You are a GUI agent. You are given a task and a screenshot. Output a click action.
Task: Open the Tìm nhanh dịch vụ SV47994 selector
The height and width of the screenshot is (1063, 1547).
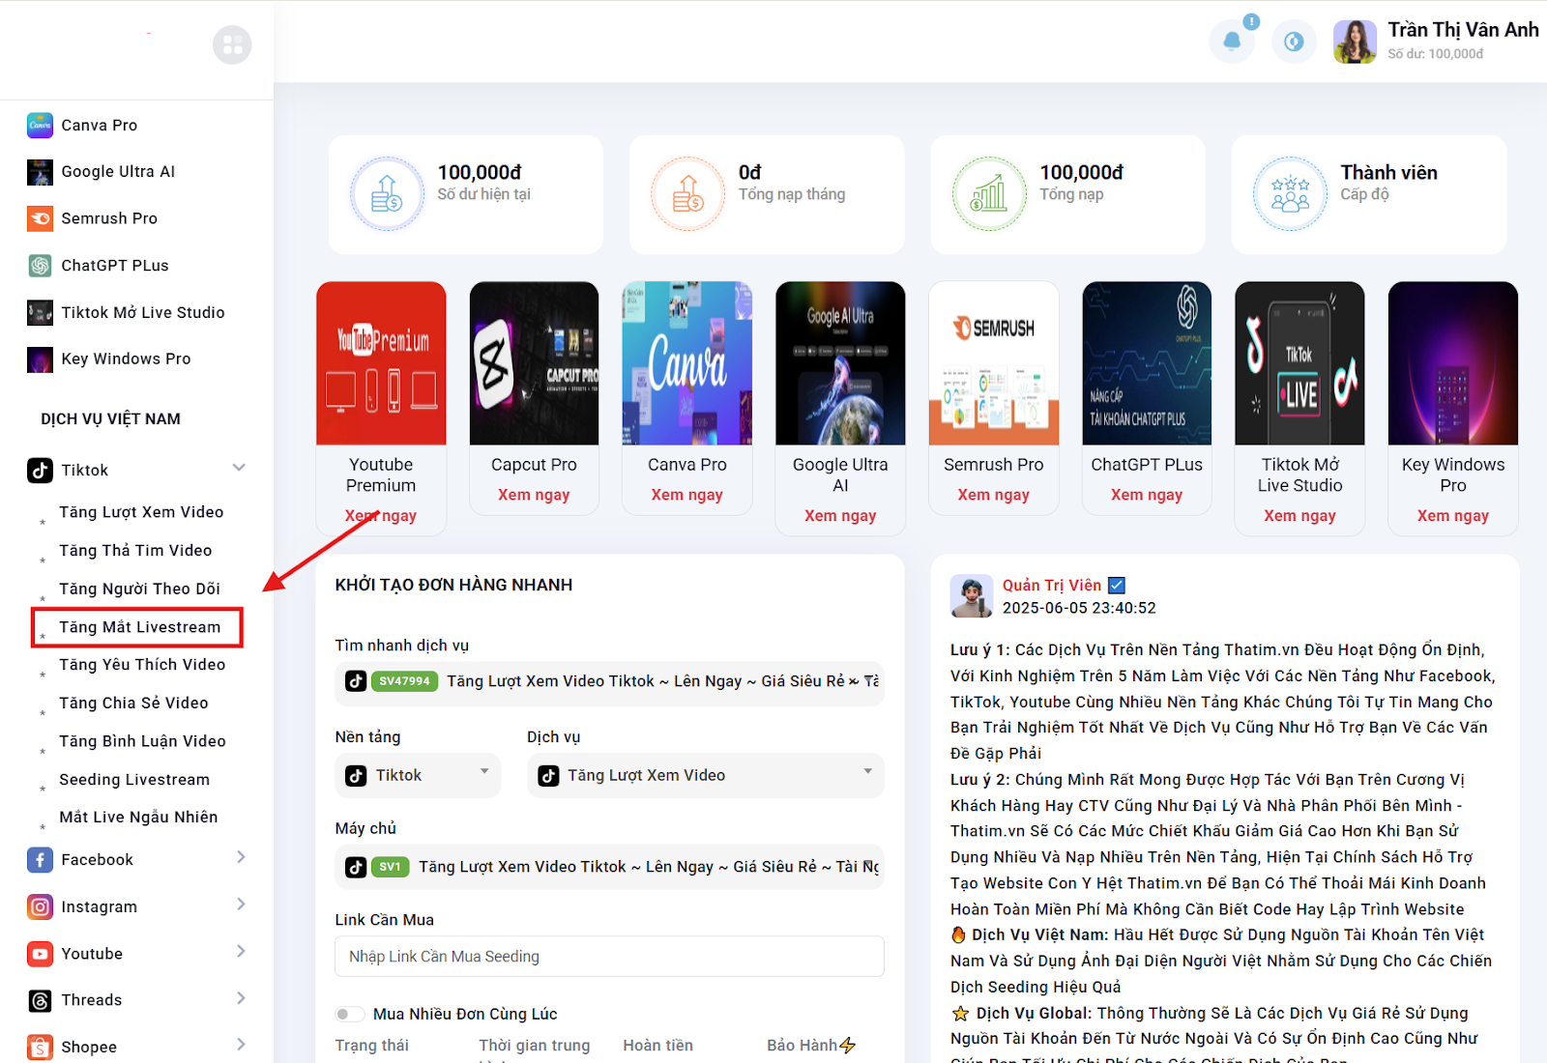610,681
